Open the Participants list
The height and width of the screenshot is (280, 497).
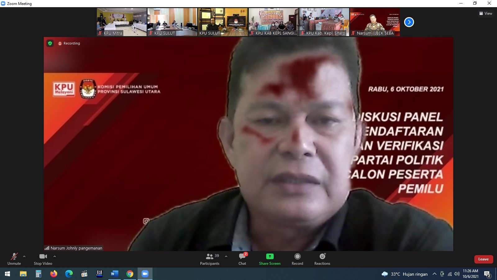point(210,259)
